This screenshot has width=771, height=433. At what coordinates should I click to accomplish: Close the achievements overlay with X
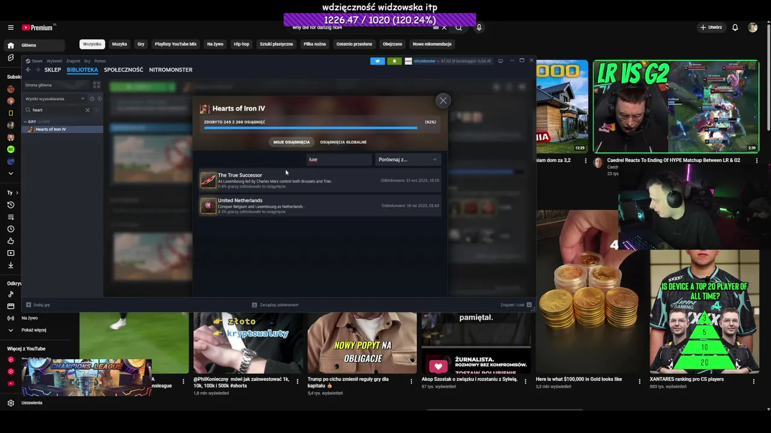[443, 100]
